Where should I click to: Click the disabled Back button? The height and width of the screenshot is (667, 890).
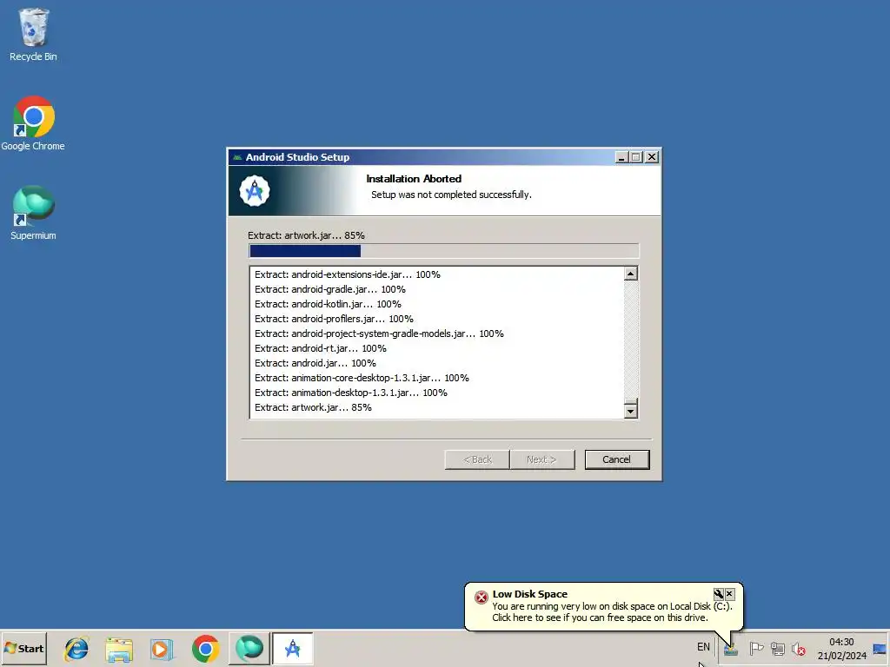pos(477,459)
